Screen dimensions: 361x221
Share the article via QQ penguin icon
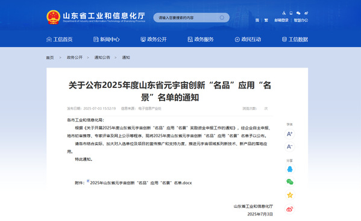tap(290, 169)
